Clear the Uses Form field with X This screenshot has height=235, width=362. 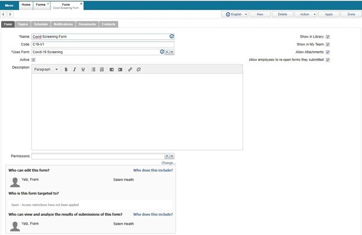pyautogui.click(x=167, y=52)
